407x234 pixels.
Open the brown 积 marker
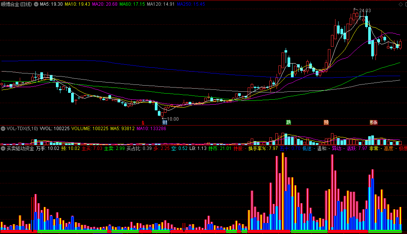tap(372, 122)
